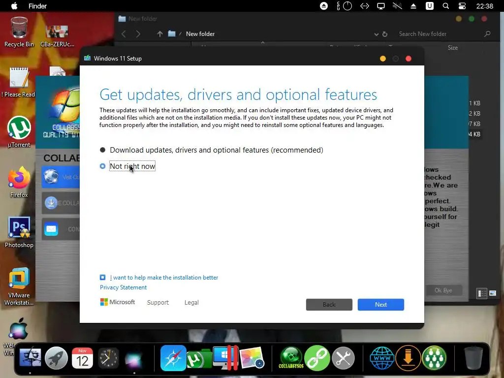Image resolution: width=504 pixels, height=378 pixels.
Task: Open the CBa-ZERUc desktop shortcut
Action: [x=57, y=36]
